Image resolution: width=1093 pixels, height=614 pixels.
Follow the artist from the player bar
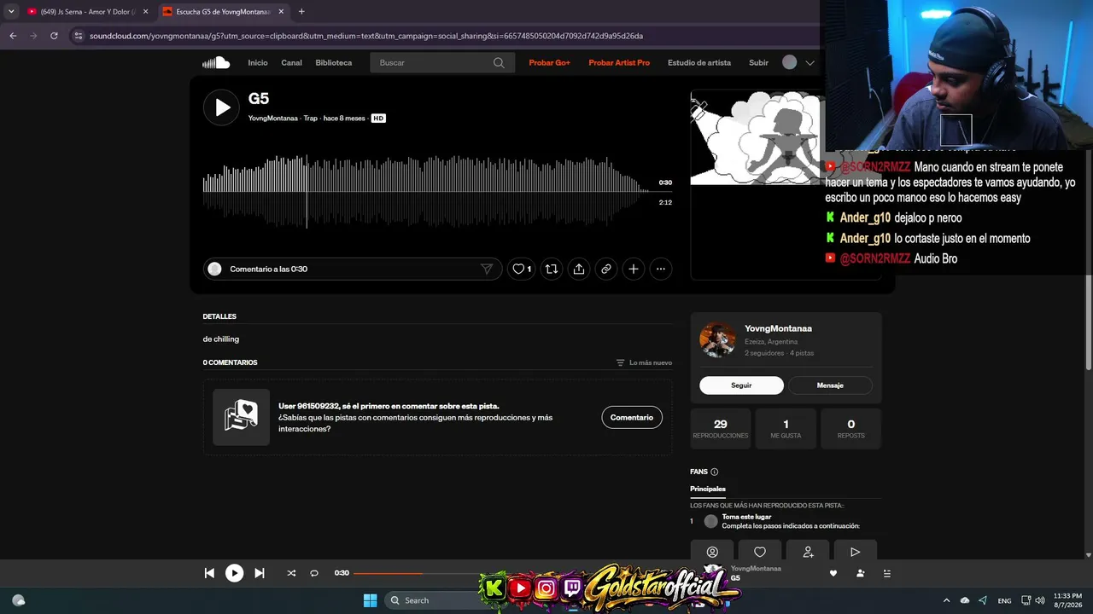(x=861, y=573)
